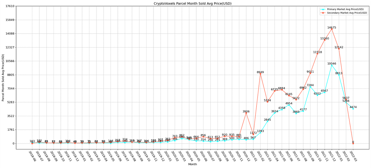This screenshot has height=168, width=371.
Task: Click the data label 1393
Action: [x=260, y=131]
